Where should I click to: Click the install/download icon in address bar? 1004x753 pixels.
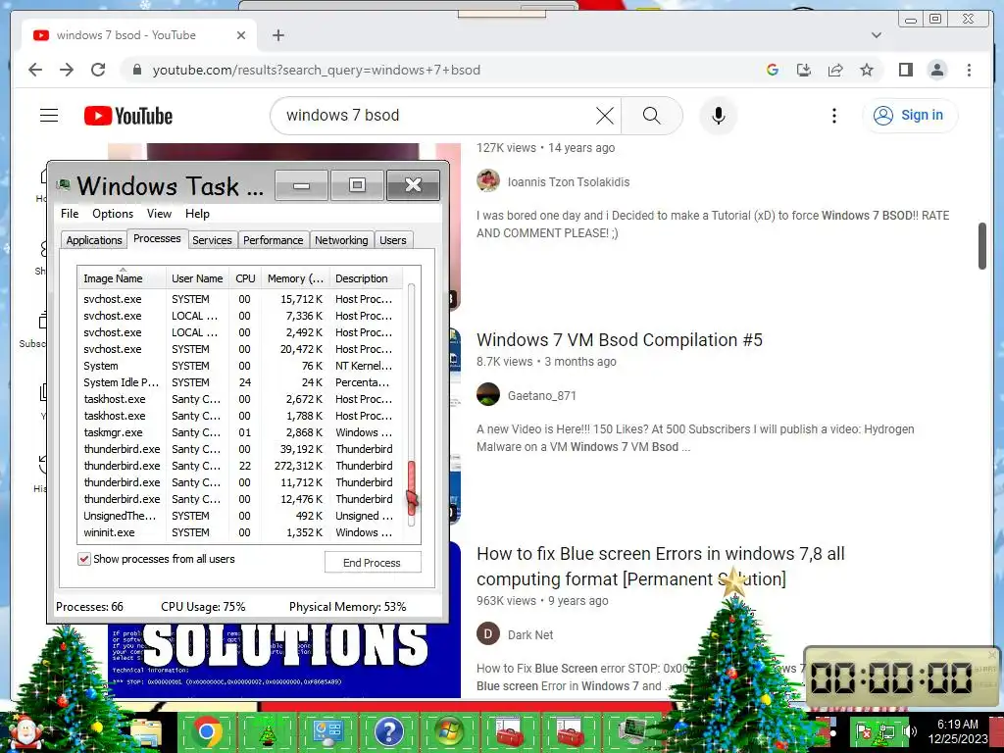click(x=804, y=70)
